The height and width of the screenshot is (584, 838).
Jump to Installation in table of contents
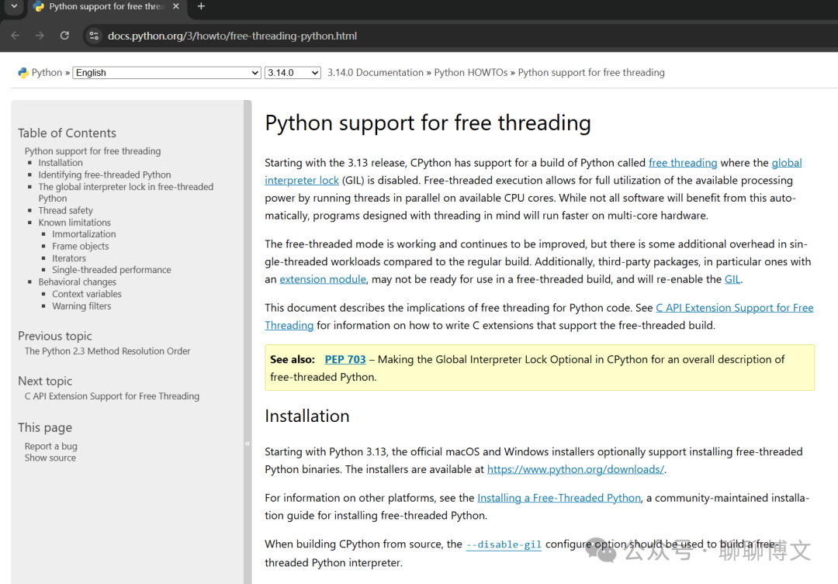[x=61, y=162]
